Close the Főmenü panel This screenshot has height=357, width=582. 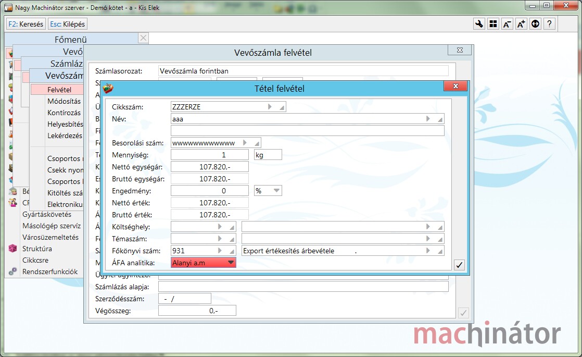click(143, 38)
